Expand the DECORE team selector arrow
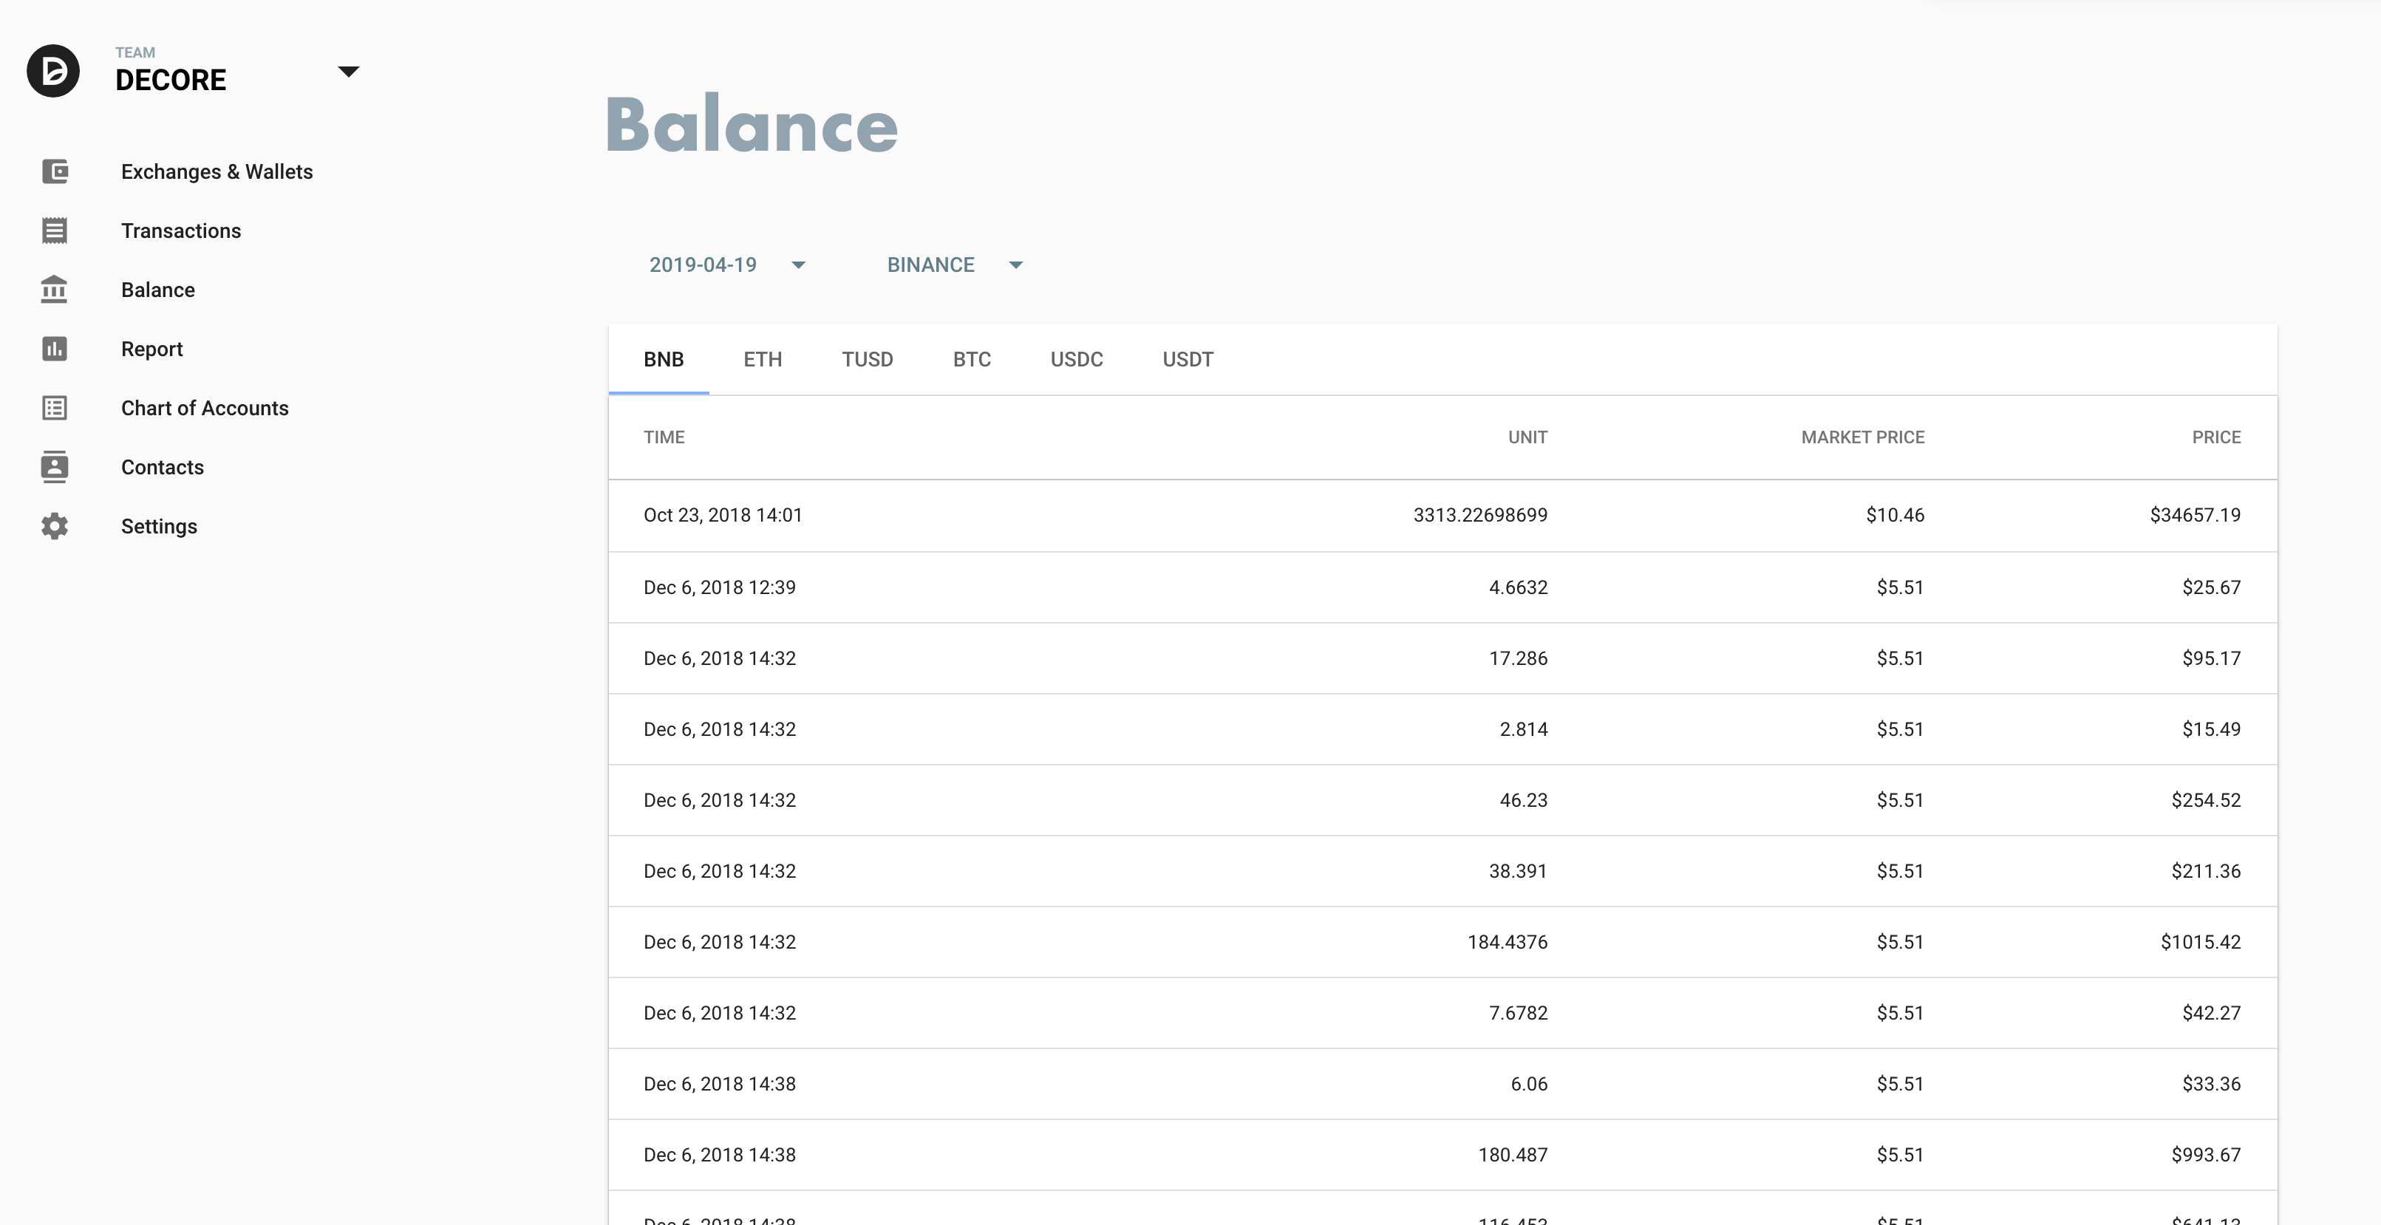This screenshot has height=1225, width=2381. (x=347, y=72)
